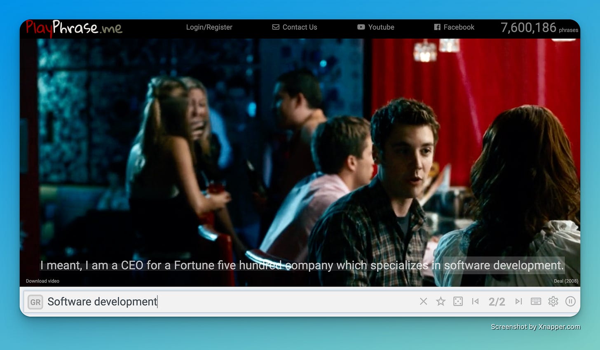The image size is (600, 350).
Task: Open settings with the gear icon
Action: click(x=553, y=301)
